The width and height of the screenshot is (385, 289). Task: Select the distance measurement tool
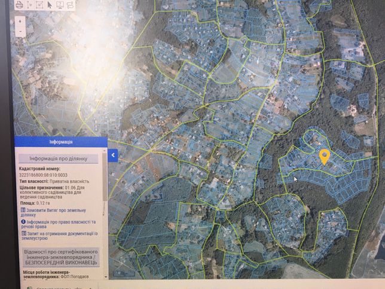30,5
